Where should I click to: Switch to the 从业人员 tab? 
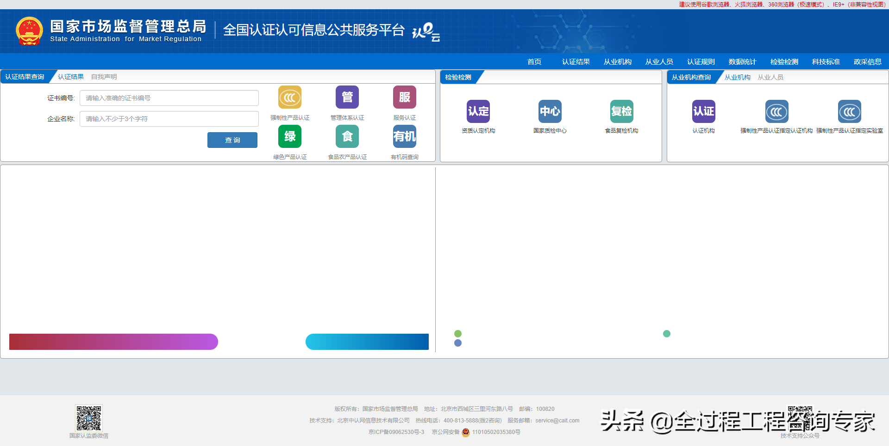click(770, 77)
